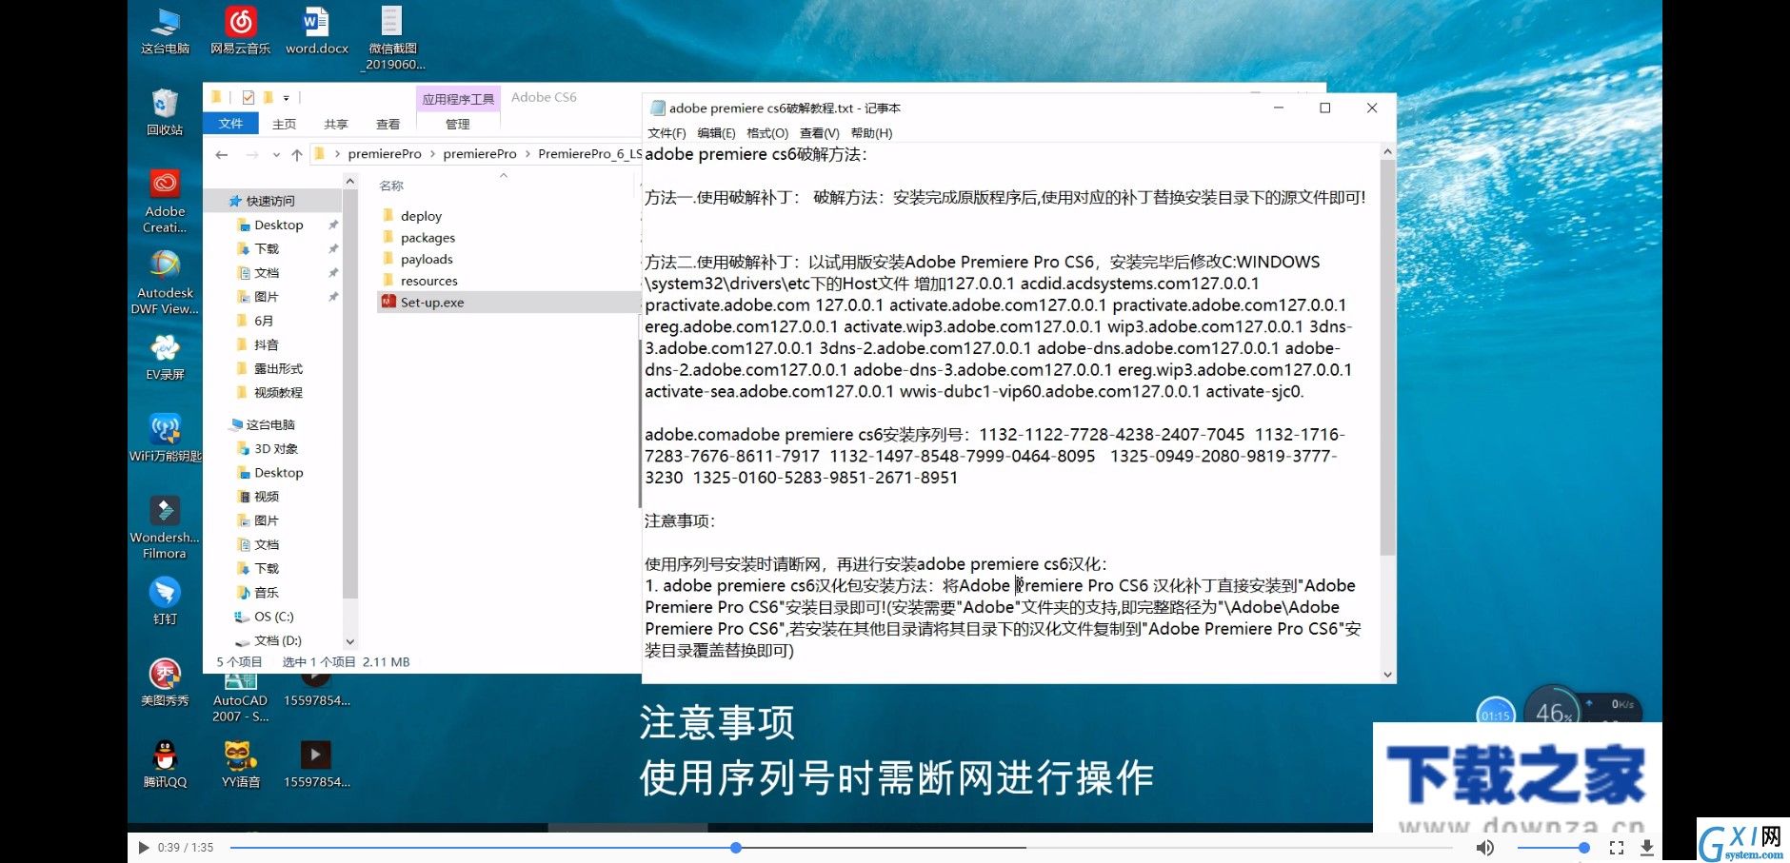The width and height of the screenshot is (1790, 863).
Task: Open 这台电脑 desktop icon
Action: tap(165, 31)
